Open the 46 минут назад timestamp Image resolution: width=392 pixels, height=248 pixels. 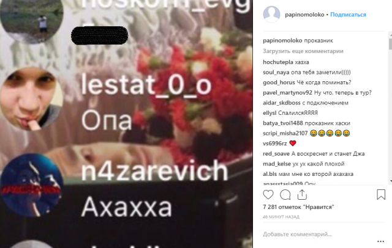281,217
